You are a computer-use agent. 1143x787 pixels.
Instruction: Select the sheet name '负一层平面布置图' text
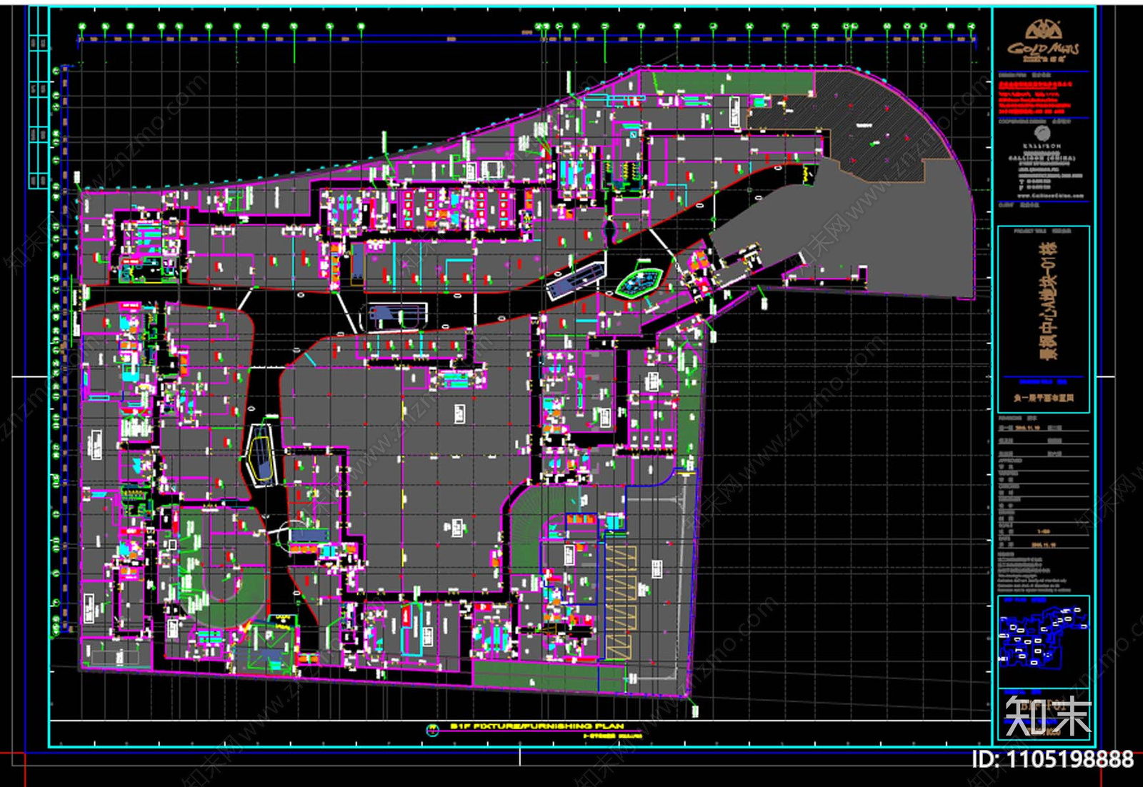pyautogui.click(x=1044, y=398)
